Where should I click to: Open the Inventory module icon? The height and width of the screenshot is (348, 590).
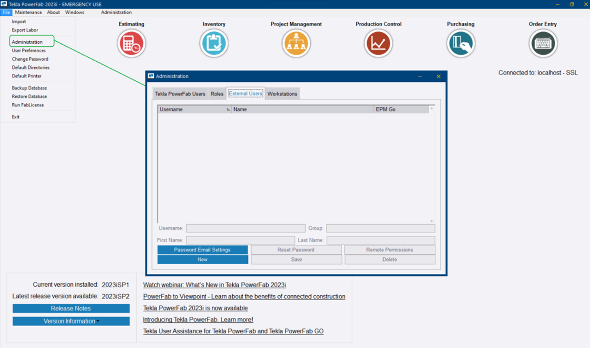214,43
